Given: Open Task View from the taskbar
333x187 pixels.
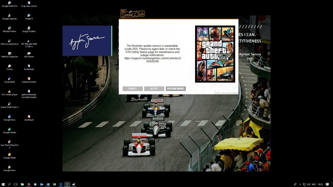Looking at the screenshot, I should 16,184.
